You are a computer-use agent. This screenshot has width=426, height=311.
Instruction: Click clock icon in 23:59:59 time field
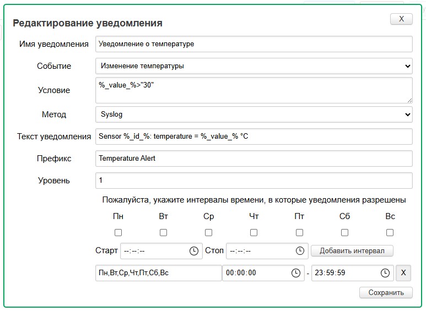tap(385, 273)
